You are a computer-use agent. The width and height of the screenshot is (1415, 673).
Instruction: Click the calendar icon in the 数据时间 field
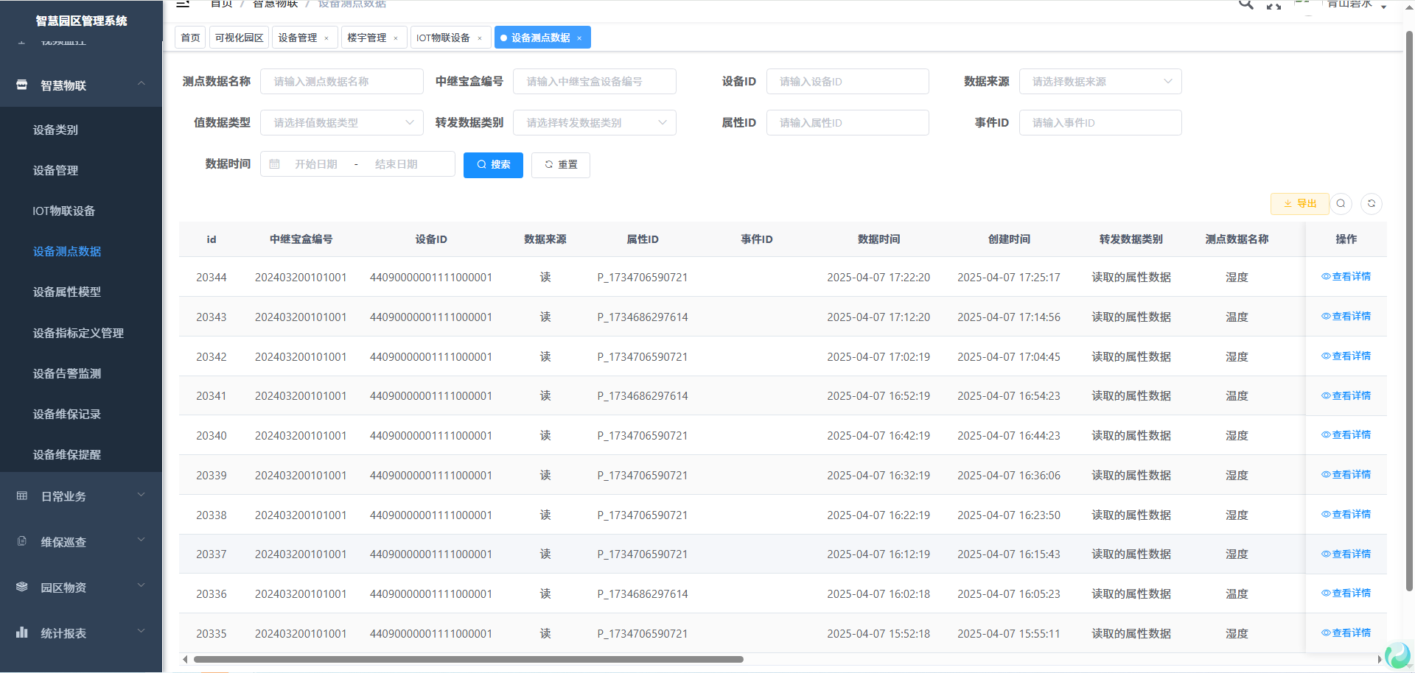[275, 164]
